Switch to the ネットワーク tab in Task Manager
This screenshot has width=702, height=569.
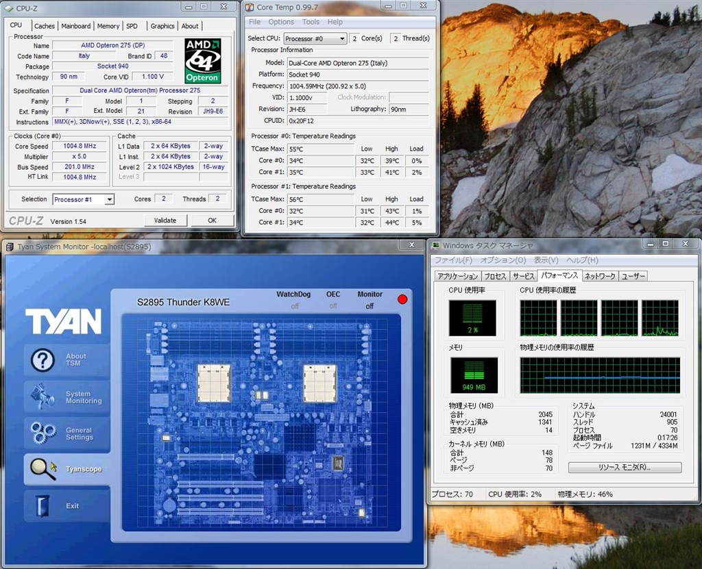[599, 276]
